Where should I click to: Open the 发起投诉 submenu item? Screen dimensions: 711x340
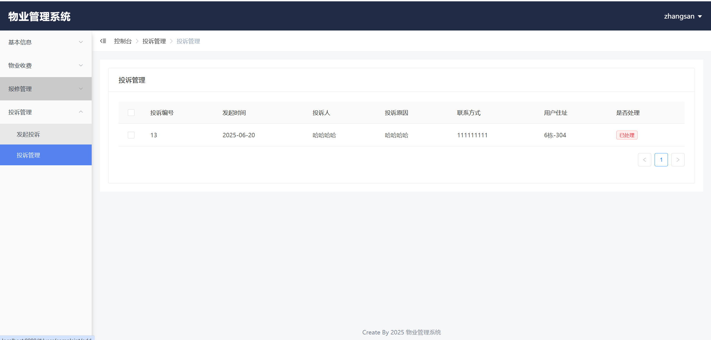click(28, 134)
